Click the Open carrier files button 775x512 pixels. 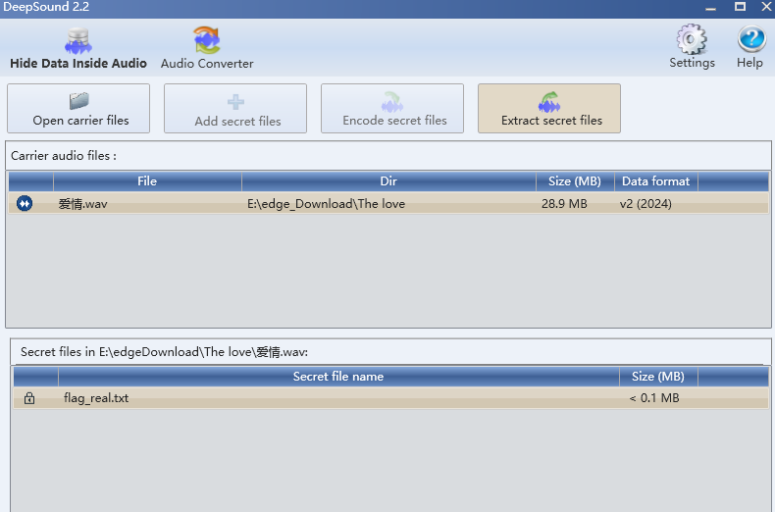click(x=78, y=108)
